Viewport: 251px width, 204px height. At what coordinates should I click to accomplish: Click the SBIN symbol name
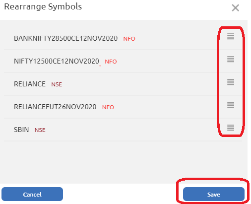pyautogui.click(x=21, y=130)
